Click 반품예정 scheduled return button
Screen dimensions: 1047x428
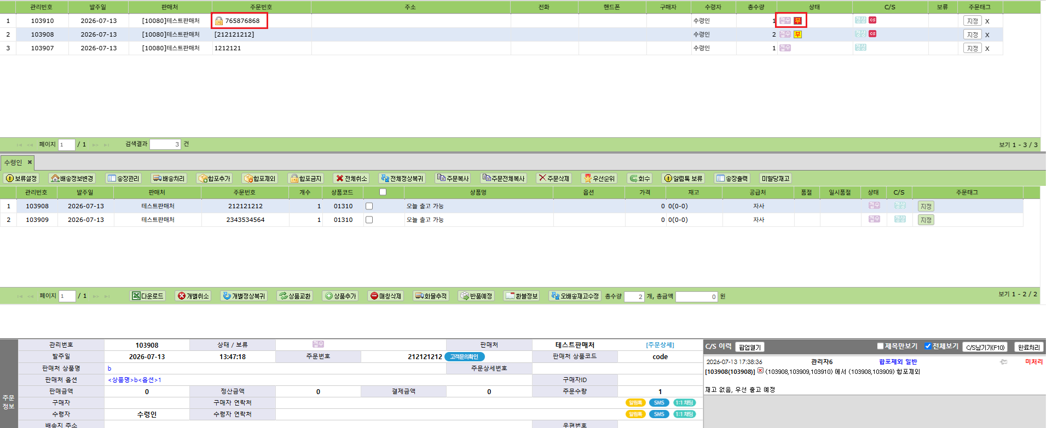(x=476, y=296)
